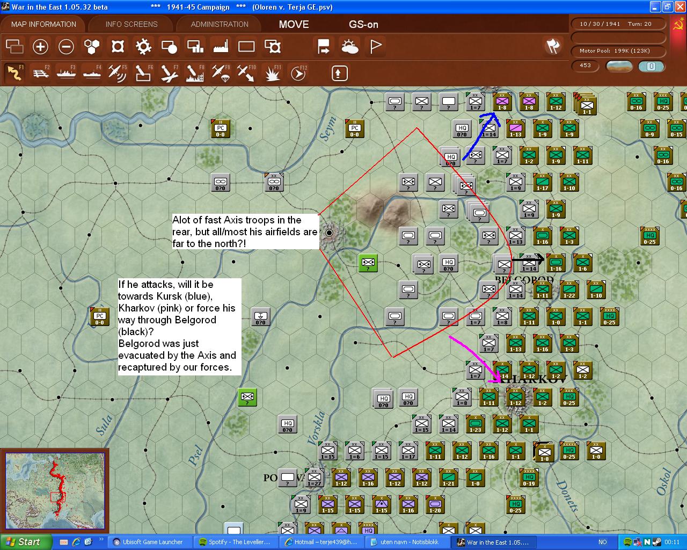Click the crossed white flags icon
The image size is (687, 550).
pyautogui.click(x=553, y=46)
